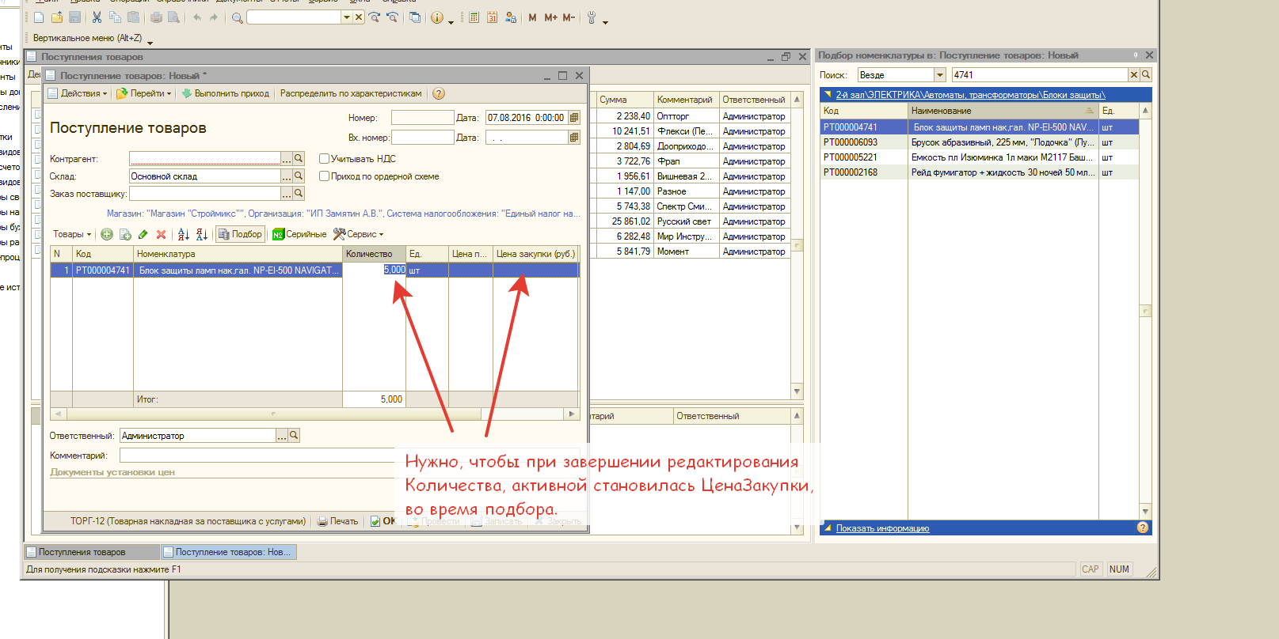The height and width of the screenshot is (639, 1279).
Task: Expand the Везде search scope combo box
Action: (x=940, y=75)
